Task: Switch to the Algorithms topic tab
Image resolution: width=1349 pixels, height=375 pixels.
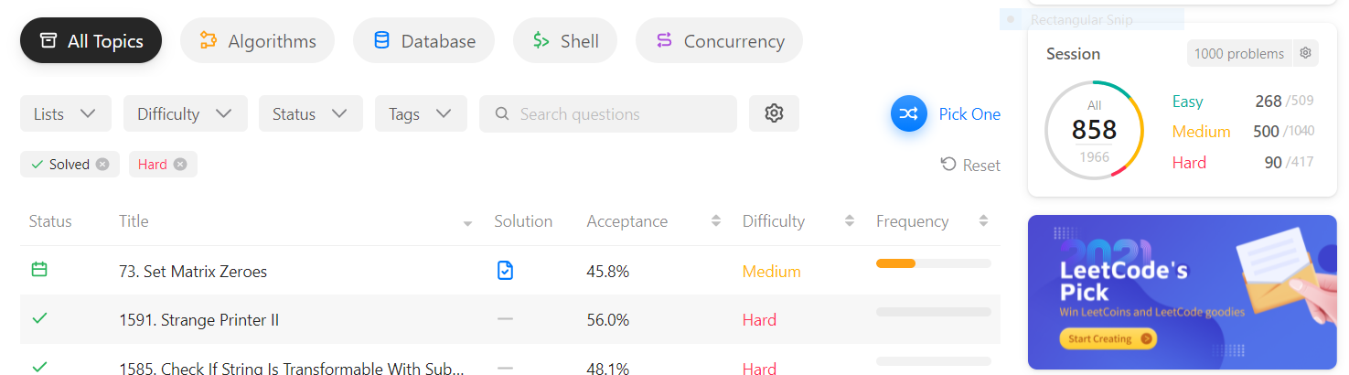Action: 257,41
